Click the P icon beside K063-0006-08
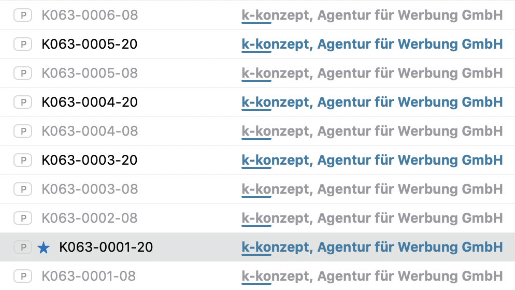 [x=23, y=16]
